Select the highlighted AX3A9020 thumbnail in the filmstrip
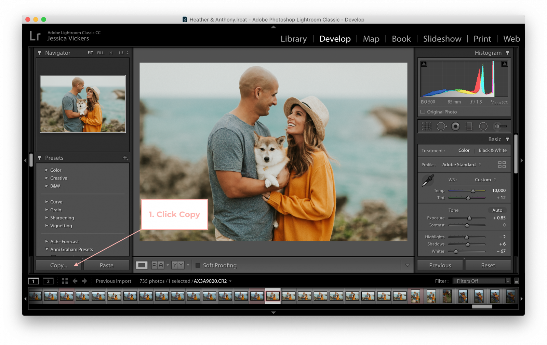 click(x=272, y=296)
